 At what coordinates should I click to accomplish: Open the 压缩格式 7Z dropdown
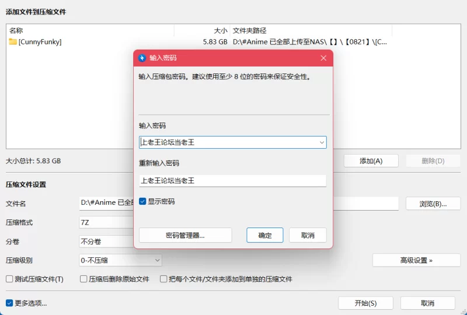coord(106,222)
